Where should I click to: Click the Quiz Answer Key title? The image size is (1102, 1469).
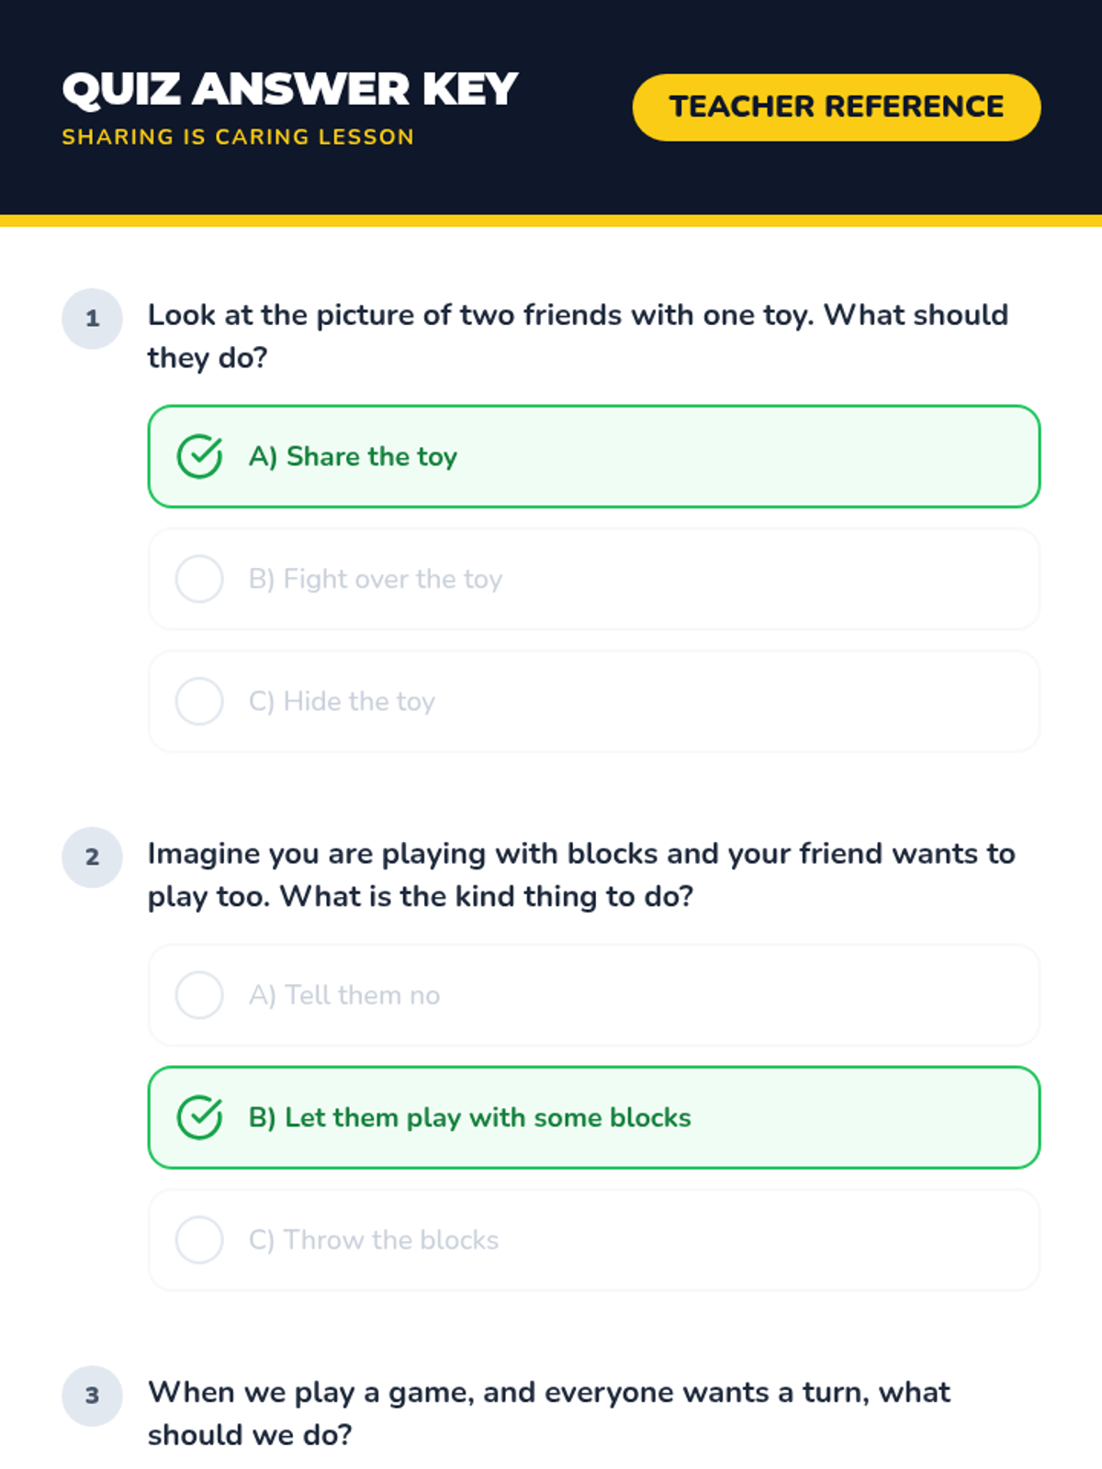[290, 90]
